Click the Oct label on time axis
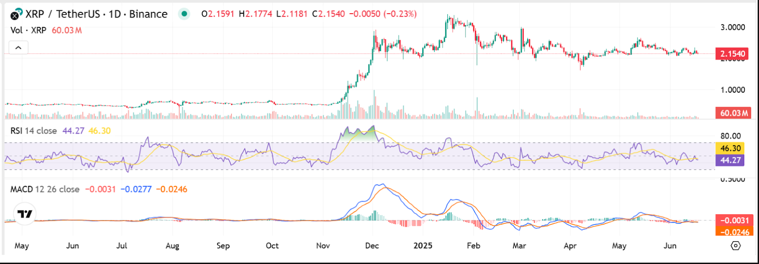Screen dimensions: 759x264 (x=272, y=246)
